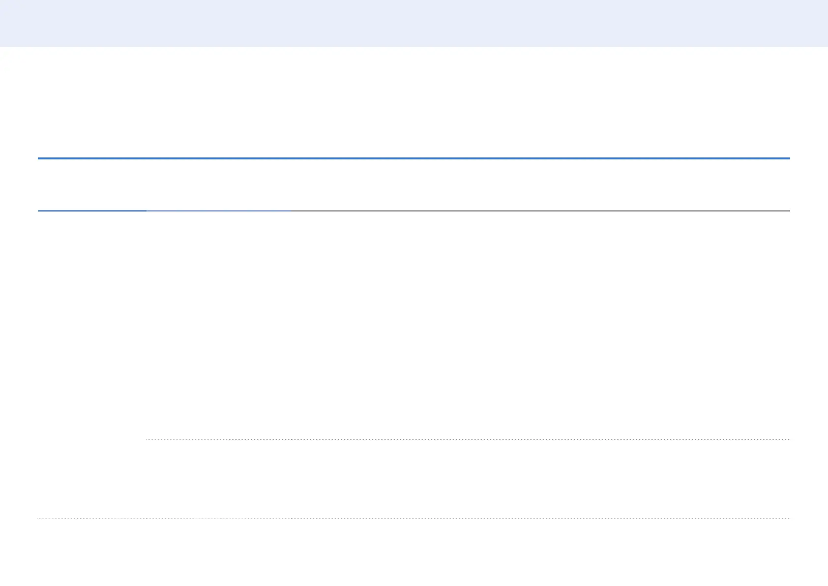Click the light blue header band
This screenshot has width=828, height=586.
coord(414,23)
